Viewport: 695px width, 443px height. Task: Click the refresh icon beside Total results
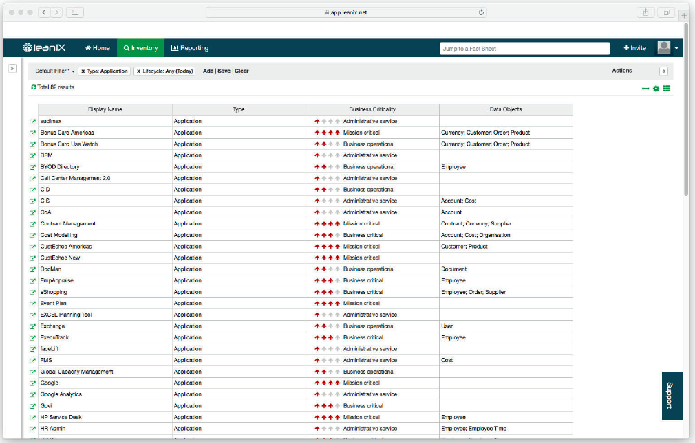(33, 87)
